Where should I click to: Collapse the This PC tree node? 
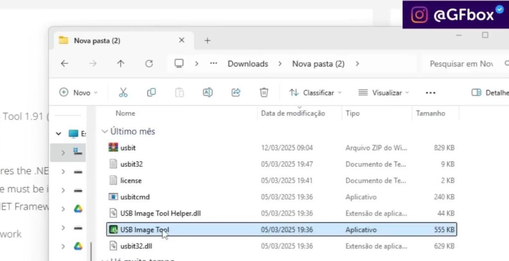(59, 133)
